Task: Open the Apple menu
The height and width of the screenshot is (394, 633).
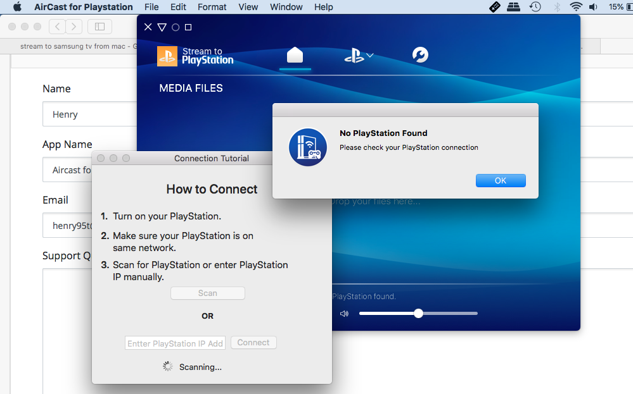Action: (17, 7)
